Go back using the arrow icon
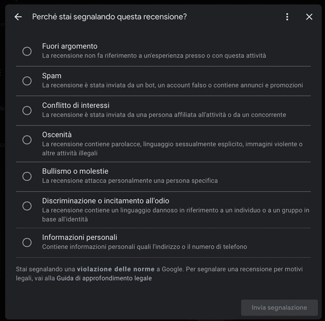The height and width of the screenshot is (321, 325). coord(18,17)
